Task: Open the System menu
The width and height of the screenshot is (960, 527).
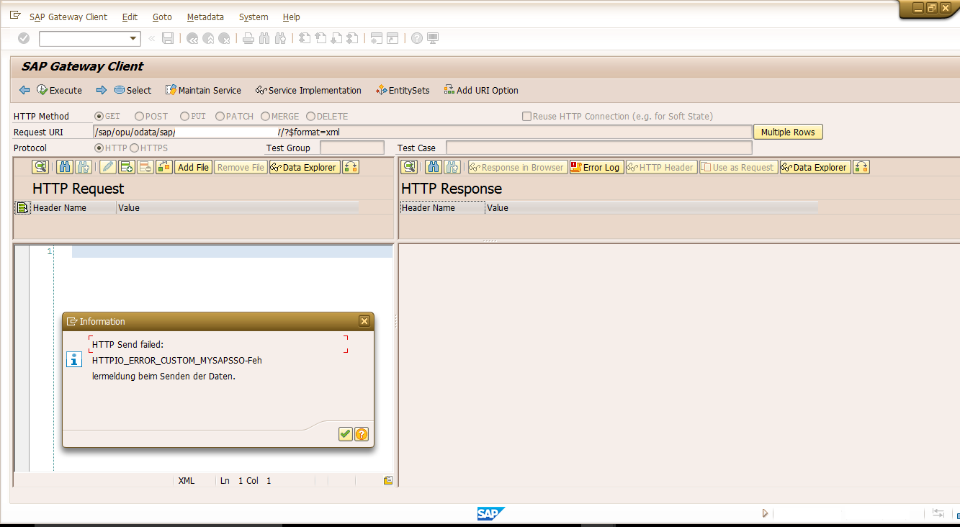Action: point(254,17)
